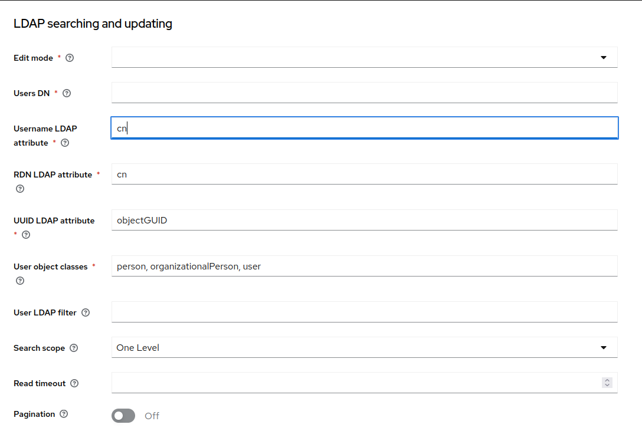642x431 pixels.
Task: Click the User object classes field
Action: tap(365, 267)
